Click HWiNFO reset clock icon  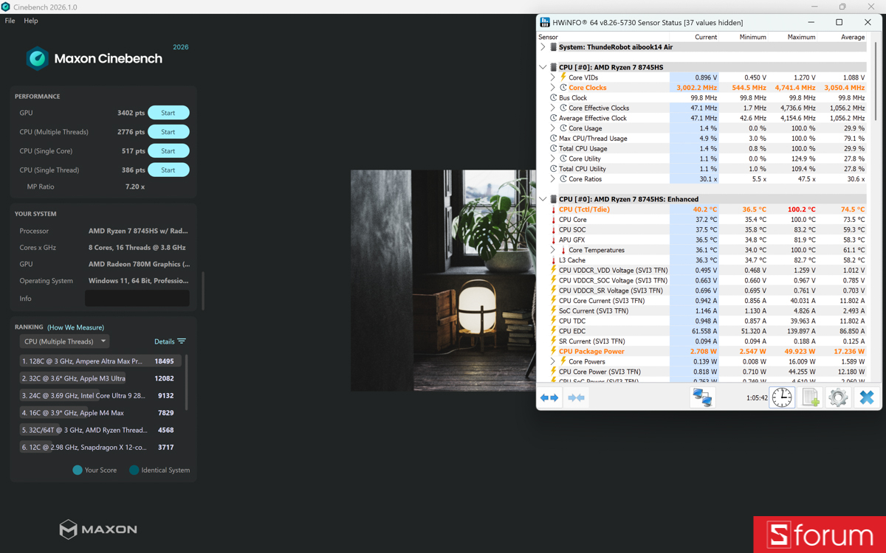click(x=782, y=397)
